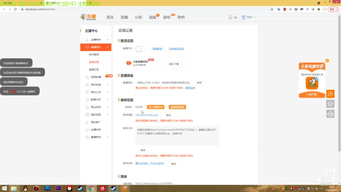This screenshot has height=192, width=341.
Task: Open 鱼吧 in the top navigation
Action: 181,17
